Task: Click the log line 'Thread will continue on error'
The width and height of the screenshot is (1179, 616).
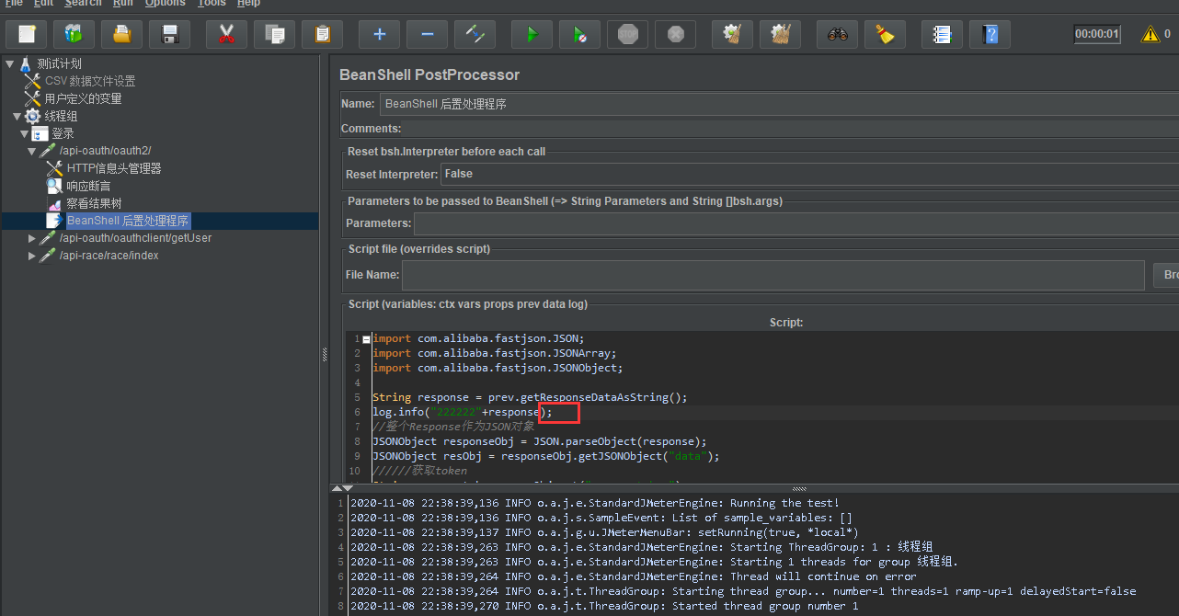Action: [634, 576]
